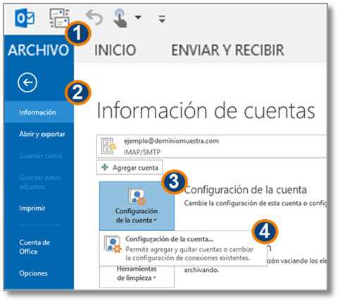The height and width of the screenshot is (303, 340).
Task: Click the back arrow circle icon
Action: coord(27,82)
